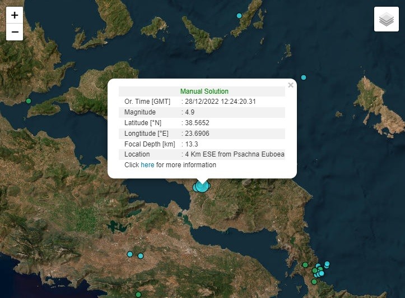405x298 pixels.
Task: Select the left cyan marker of the southwest pair
Action: point(130,254)
